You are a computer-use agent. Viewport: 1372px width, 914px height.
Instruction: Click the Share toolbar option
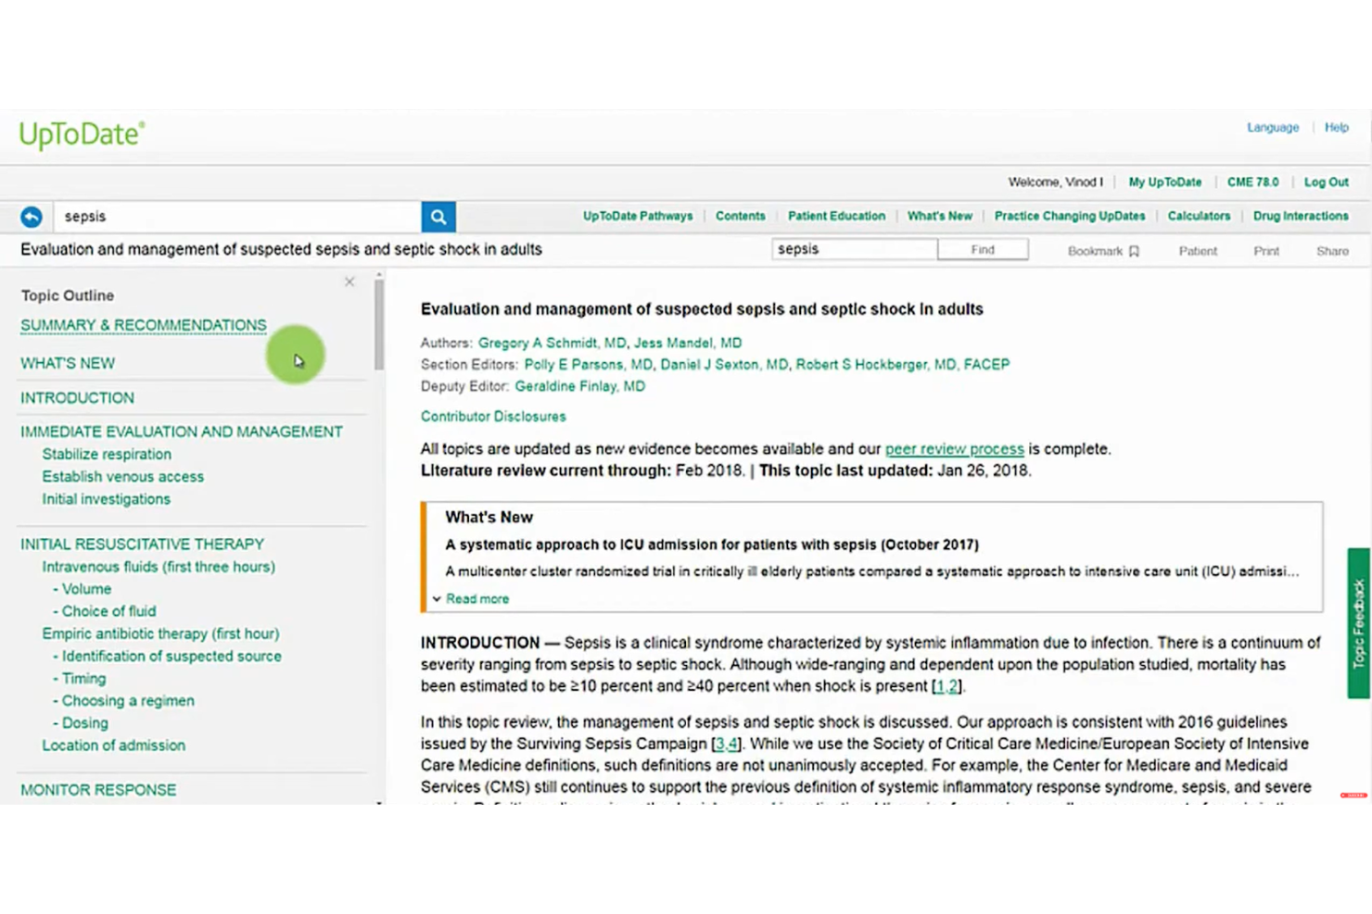pos(1332,251)
